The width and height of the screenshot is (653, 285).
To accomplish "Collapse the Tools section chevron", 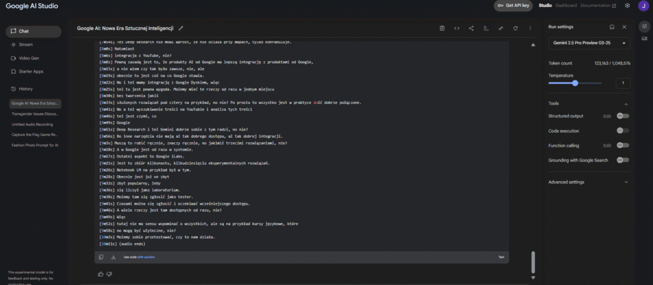I will [x=626, y=104].
